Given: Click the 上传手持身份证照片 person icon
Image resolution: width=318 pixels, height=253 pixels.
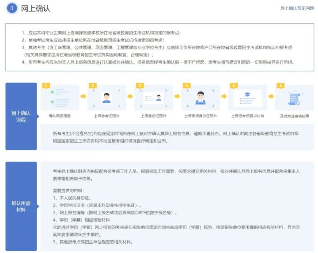Looking at the screenshot, I should click(201, 98).
